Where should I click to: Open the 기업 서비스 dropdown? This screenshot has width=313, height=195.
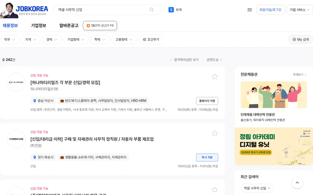(x=299, y=10)
